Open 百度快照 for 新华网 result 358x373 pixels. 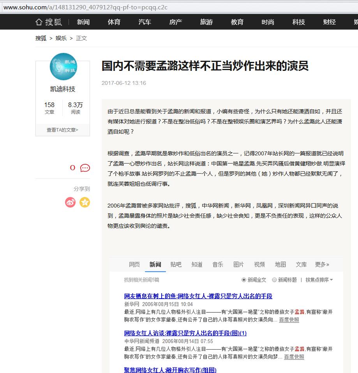click(x=289, y=320)
